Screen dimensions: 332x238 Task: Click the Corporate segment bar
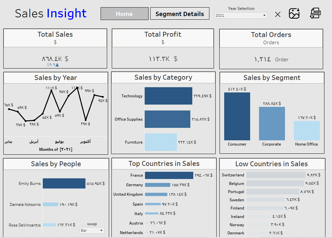coord(272,124)
